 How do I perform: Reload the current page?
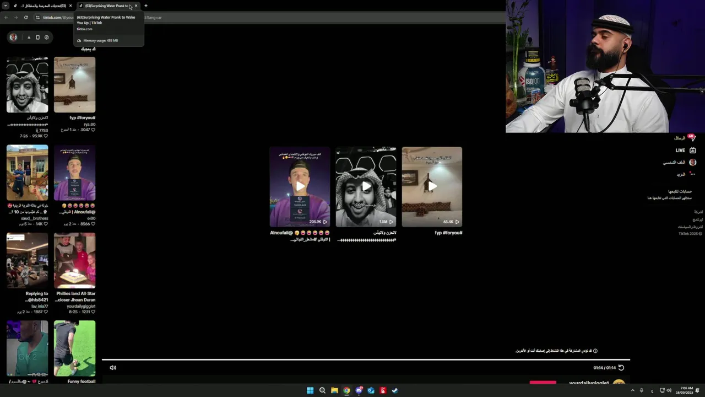click(x=26, y=18)
